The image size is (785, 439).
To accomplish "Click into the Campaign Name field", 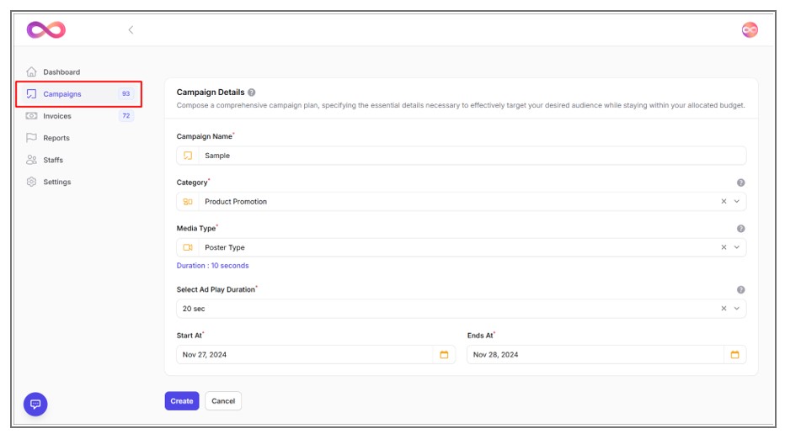I will tap(472, 156).
